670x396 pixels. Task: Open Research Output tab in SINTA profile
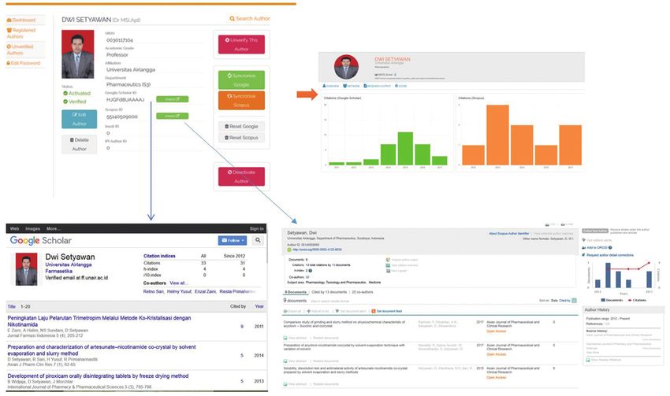point(378,86)
